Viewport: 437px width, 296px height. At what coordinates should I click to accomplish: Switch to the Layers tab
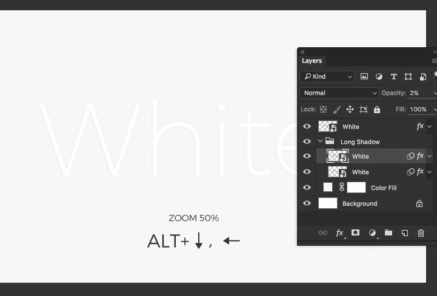(312, 61)
